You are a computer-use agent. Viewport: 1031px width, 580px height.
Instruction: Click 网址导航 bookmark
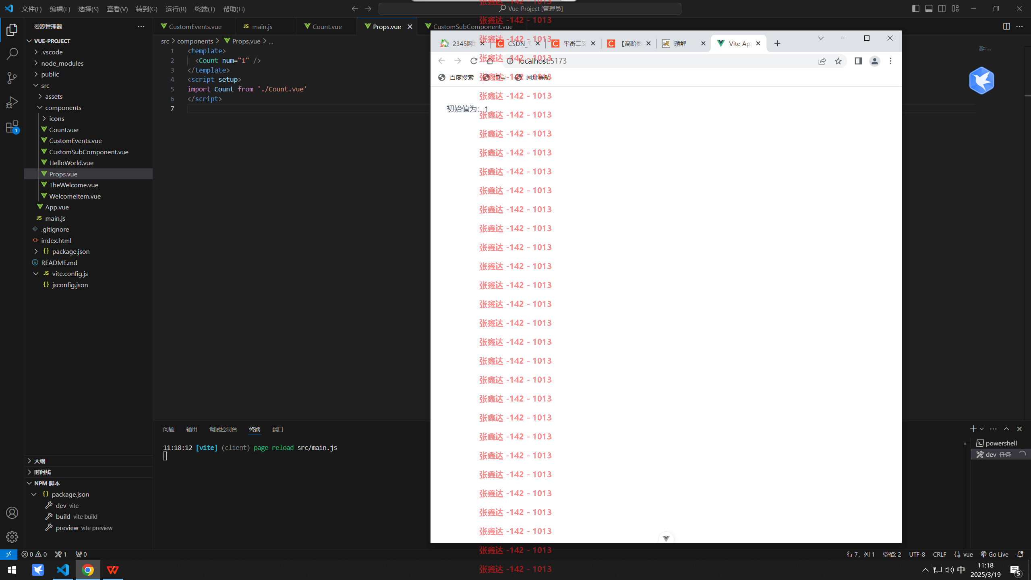pyautogui.click(x=533, y=77)
